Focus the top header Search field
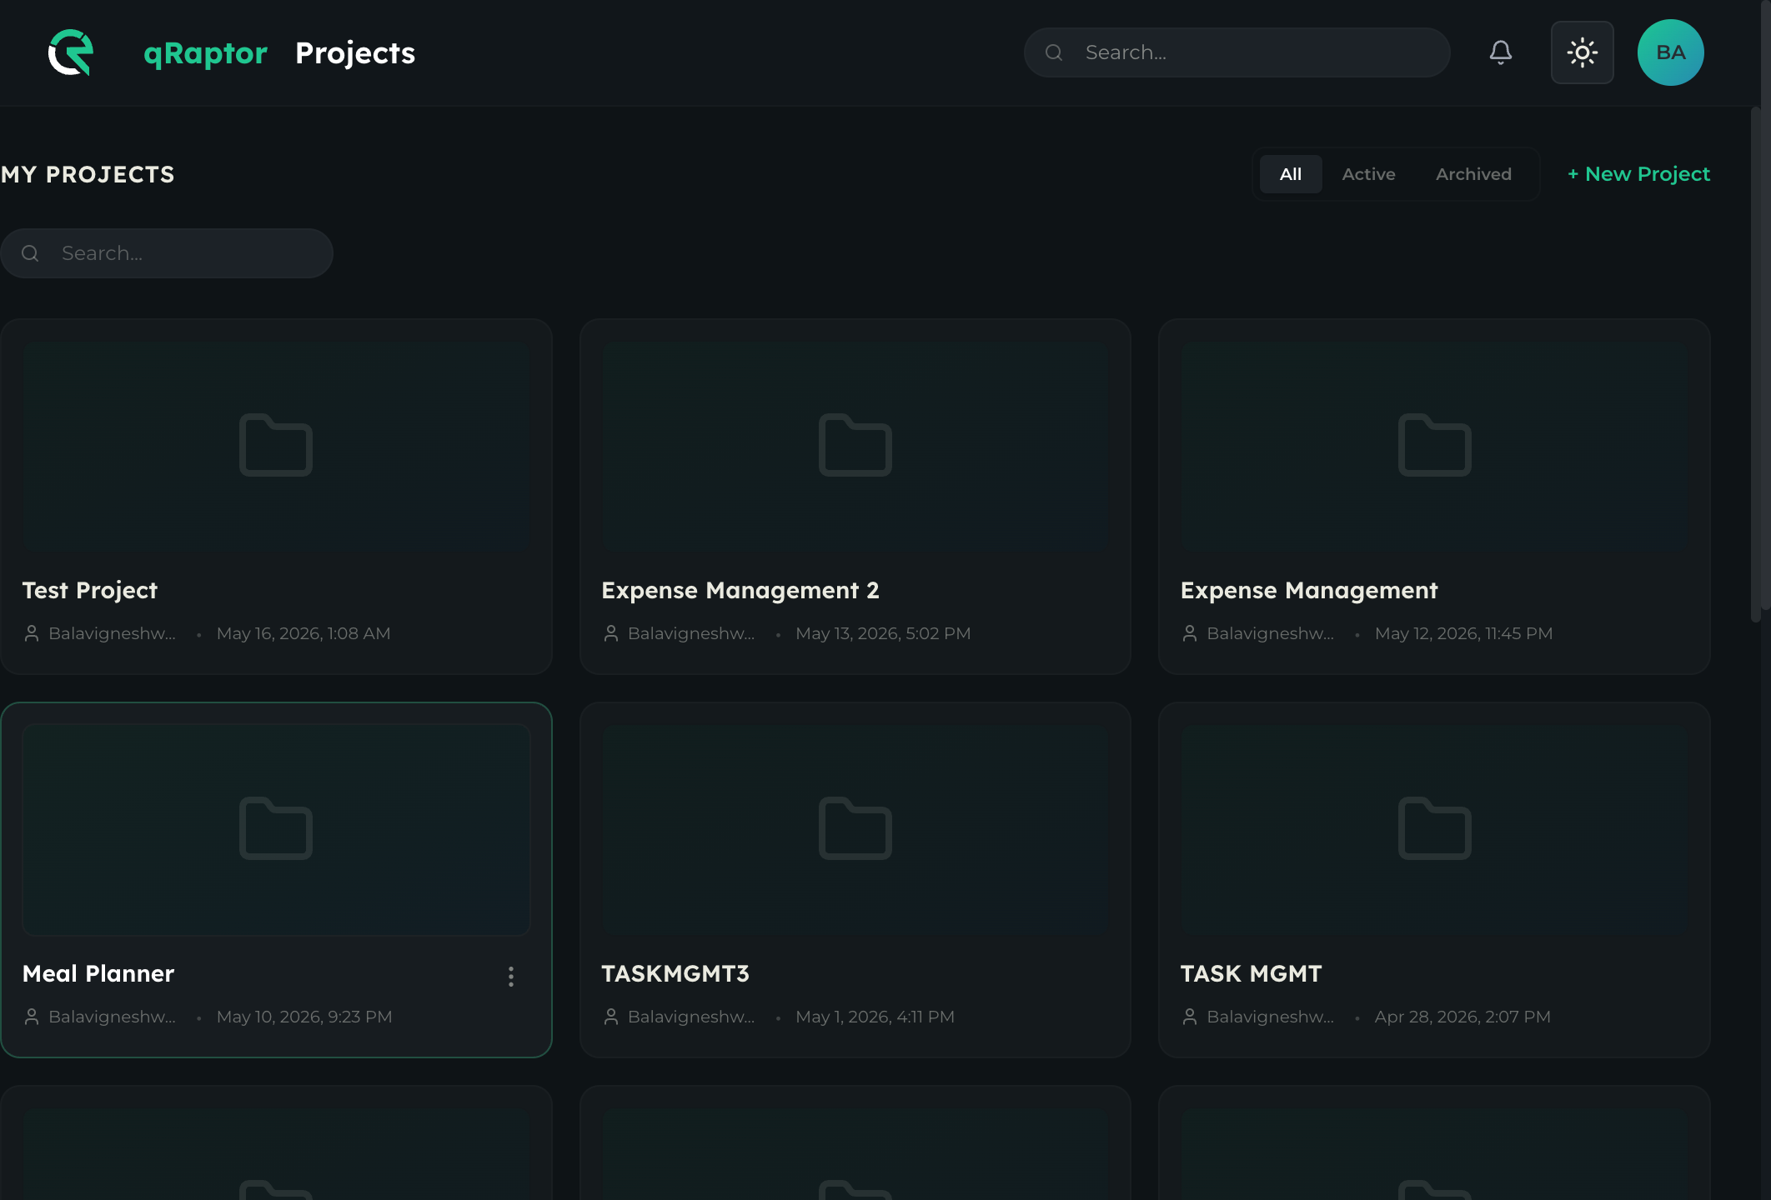This screenshot has height=1200, width=1771. (1237, 52)
